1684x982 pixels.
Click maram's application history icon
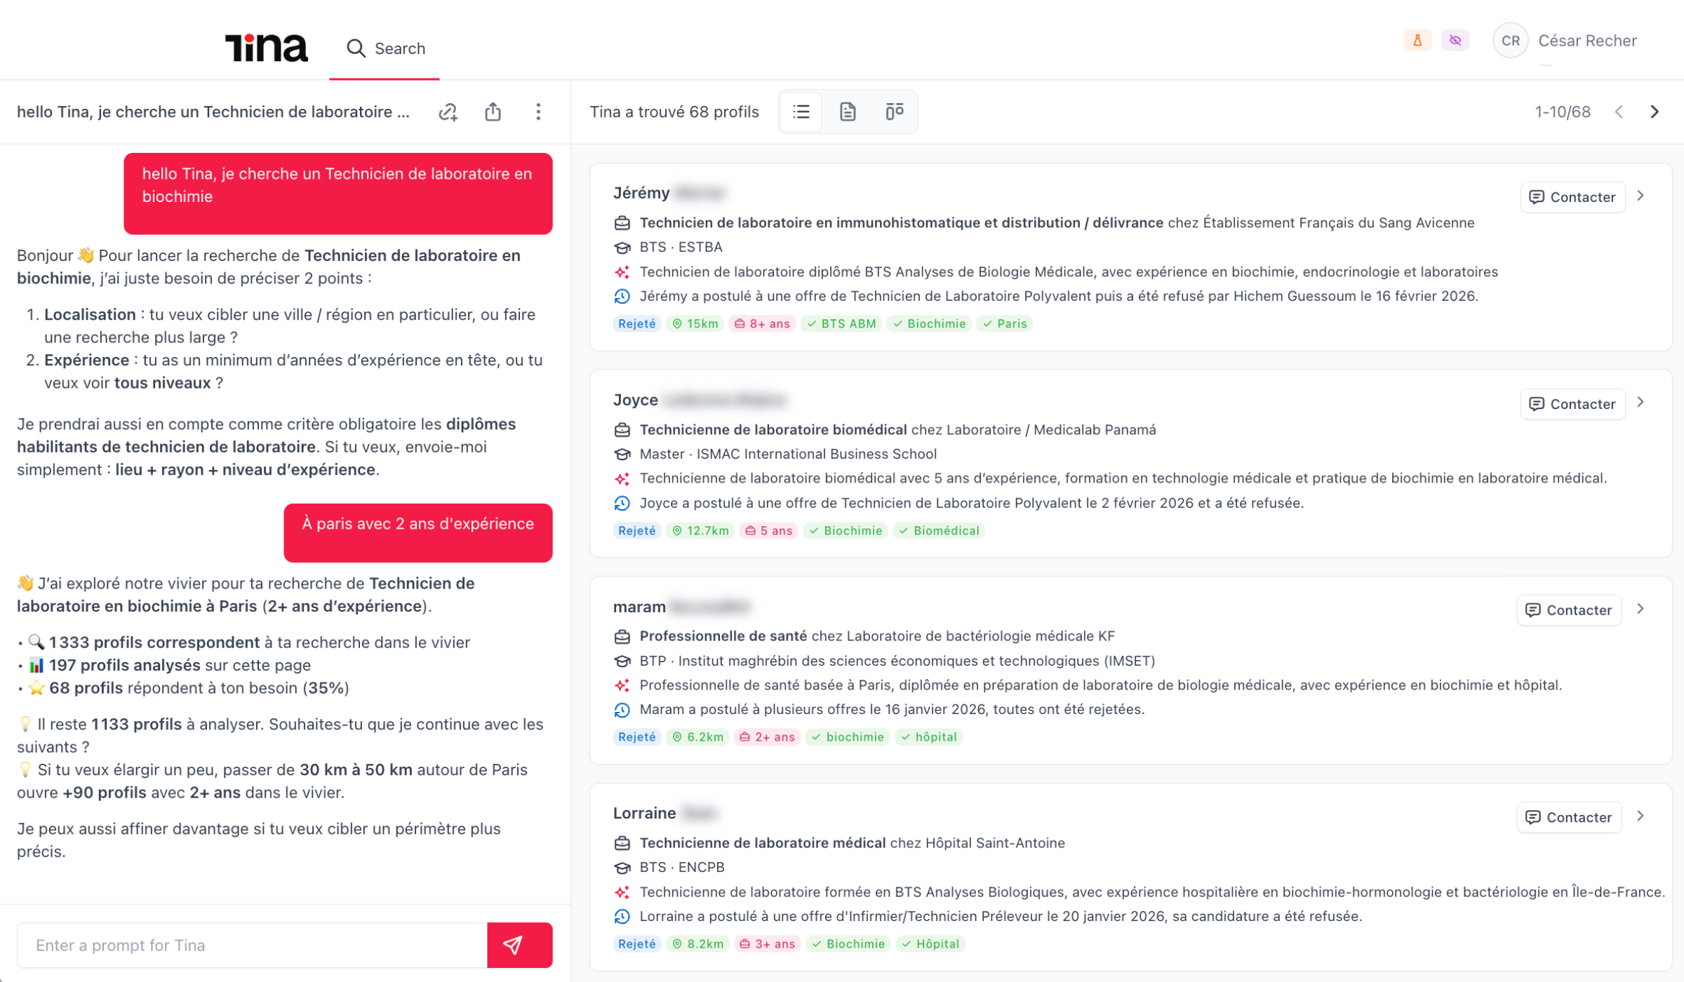tap(622, 710)
